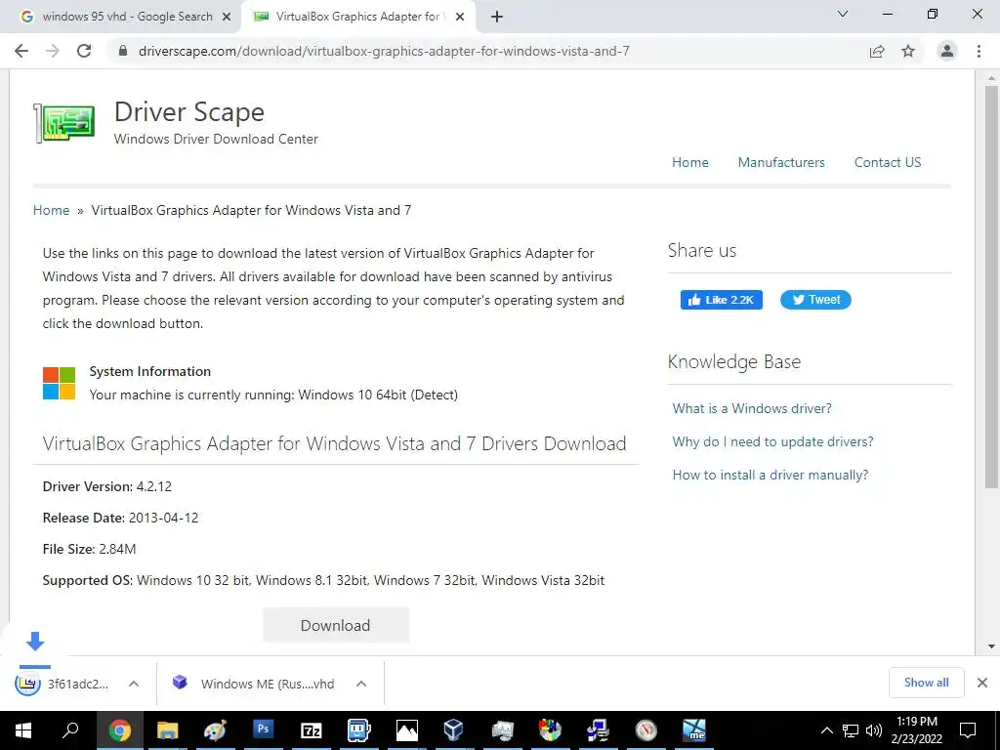Viewport: 1000px width, 750px height.
Task: Click the Windows logo beside System Information
Action: (x=60, y=383)
